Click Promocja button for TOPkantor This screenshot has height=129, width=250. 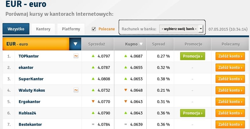coord(192,56)
